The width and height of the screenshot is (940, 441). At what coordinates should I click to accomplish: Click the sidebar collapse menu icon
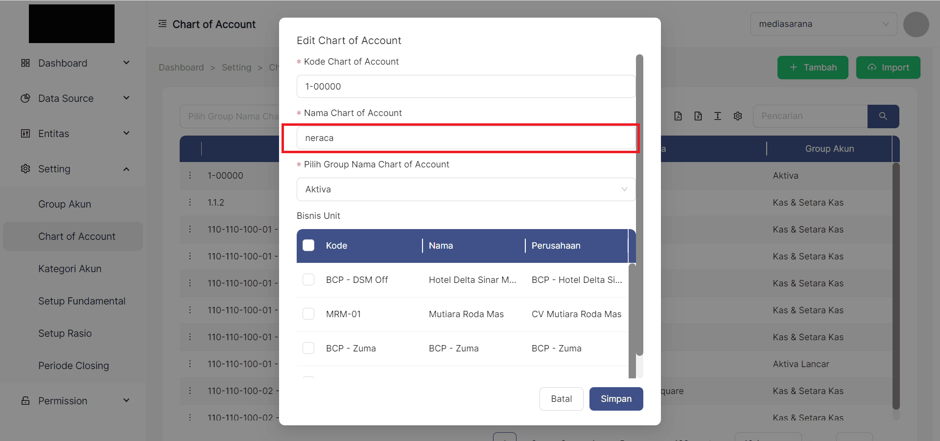[x=163, y=24]
